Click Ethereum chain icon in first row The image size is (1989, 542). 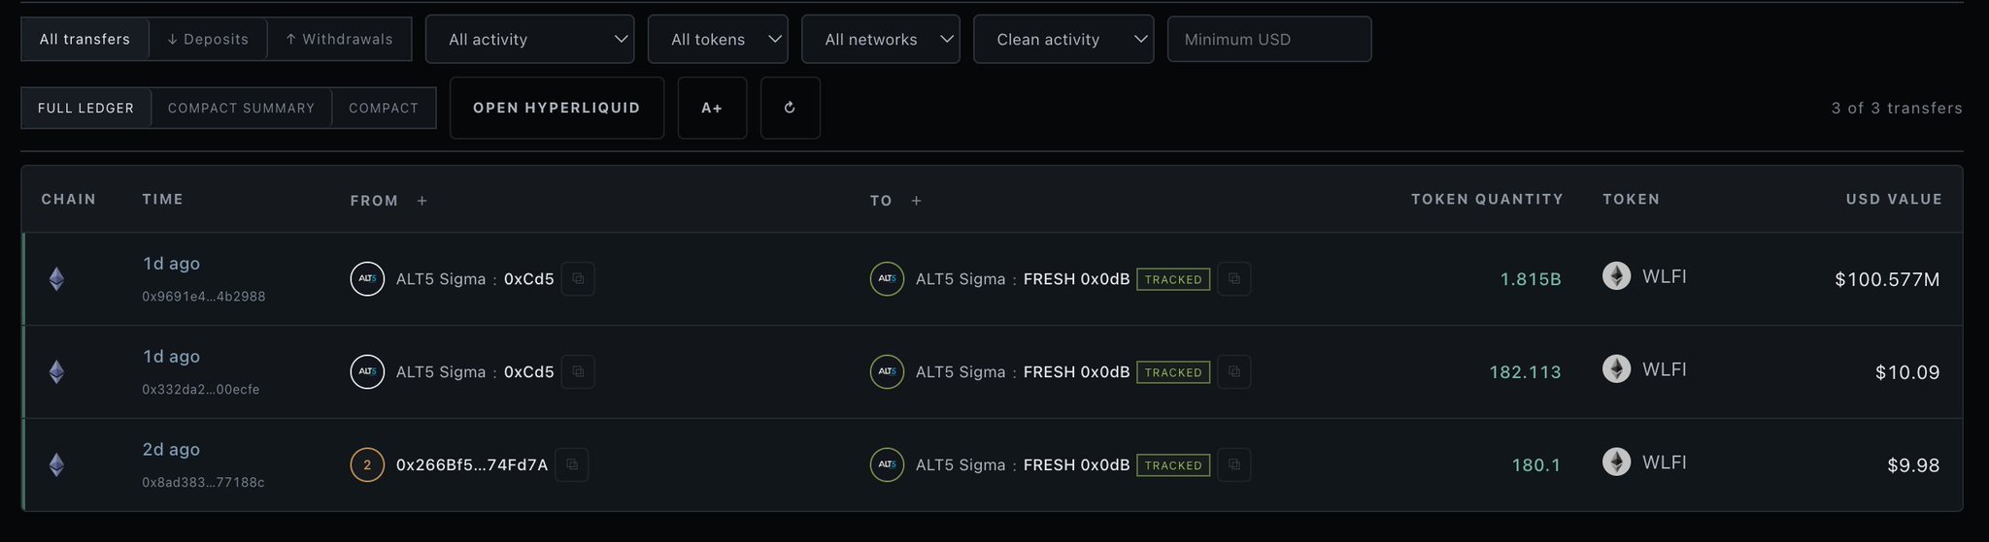point(57,279)
